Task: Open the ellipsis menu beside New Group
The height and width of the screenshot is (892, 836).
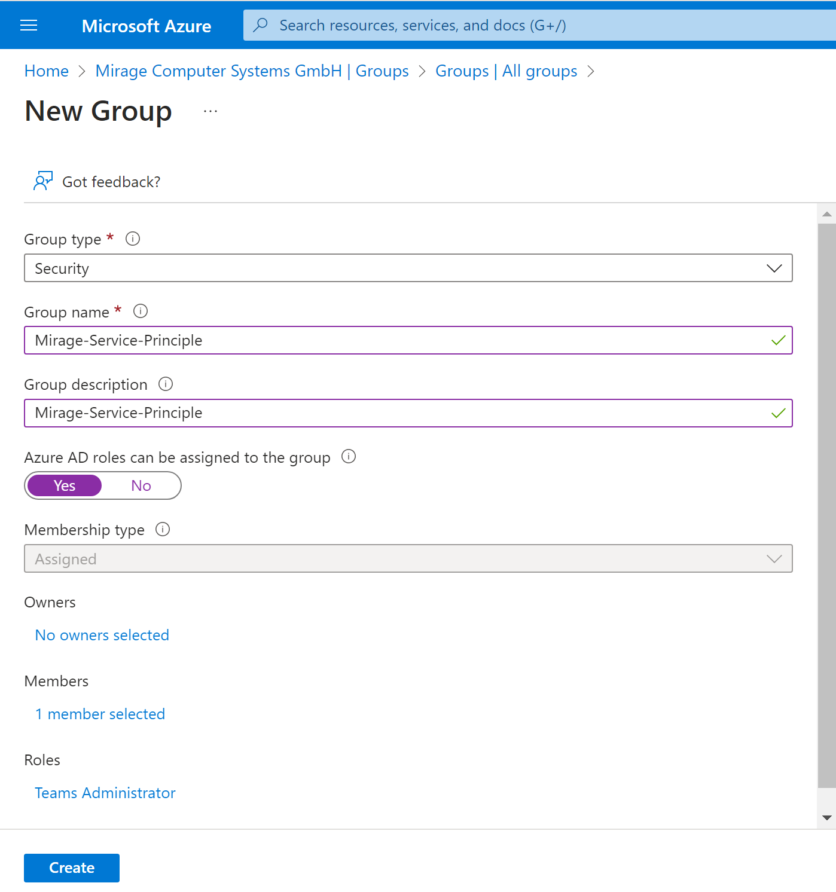Action: pos(210,111)
